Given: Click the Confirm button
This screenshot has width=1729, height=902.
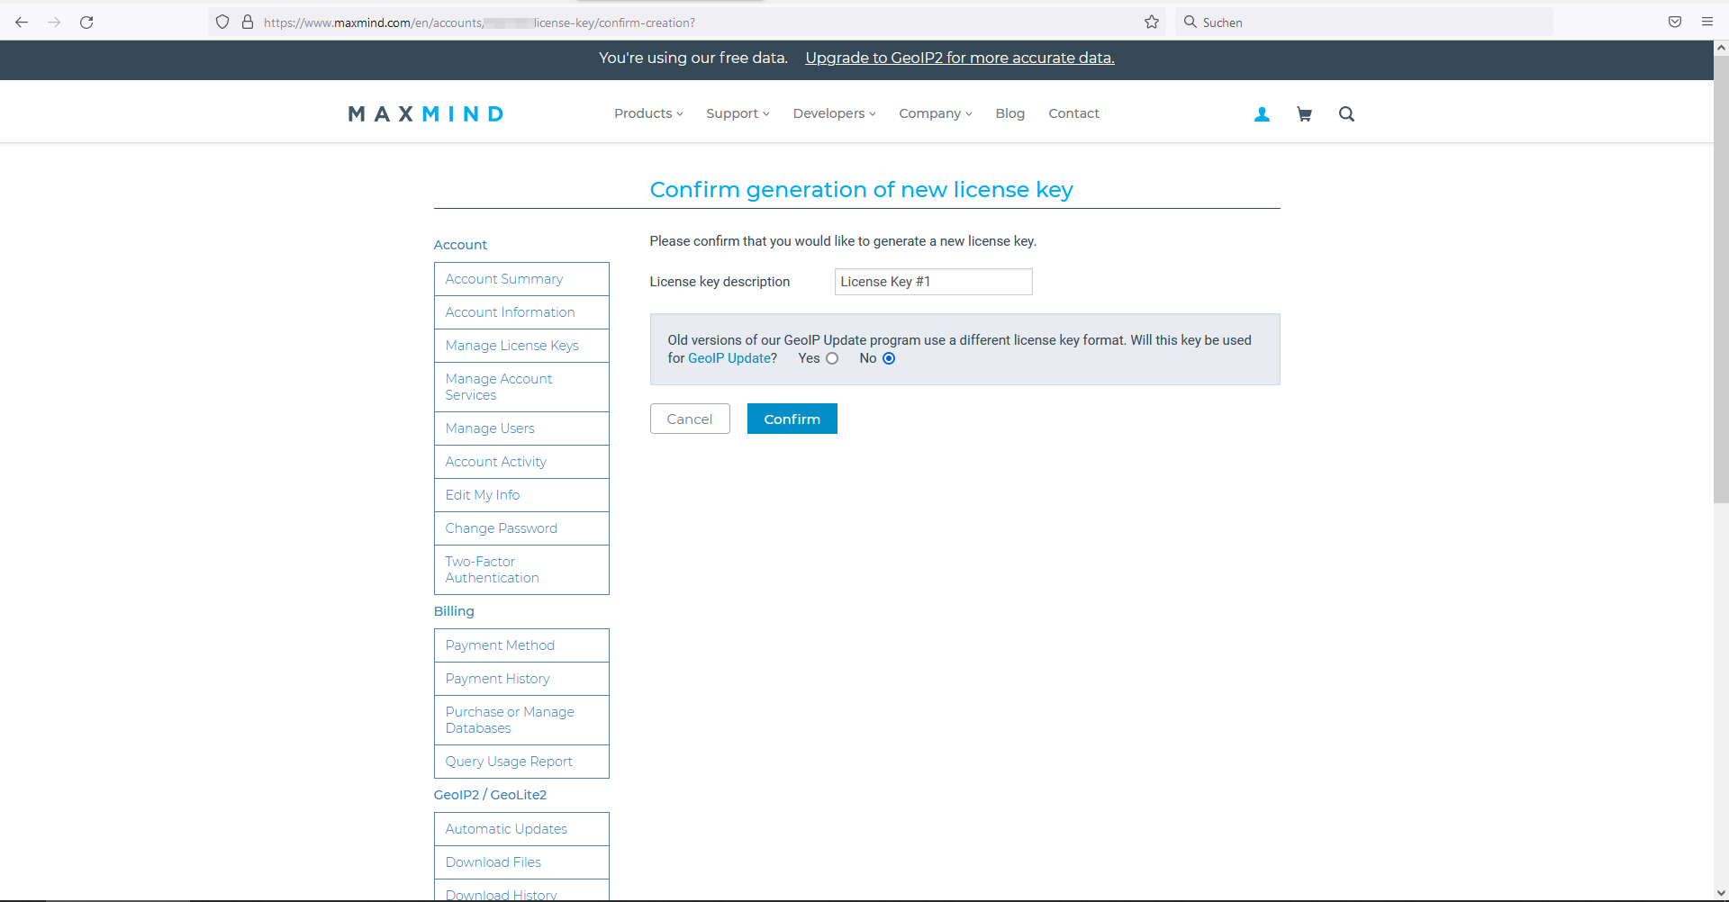Looking at the screenshot, I should (x=792, y=419).
